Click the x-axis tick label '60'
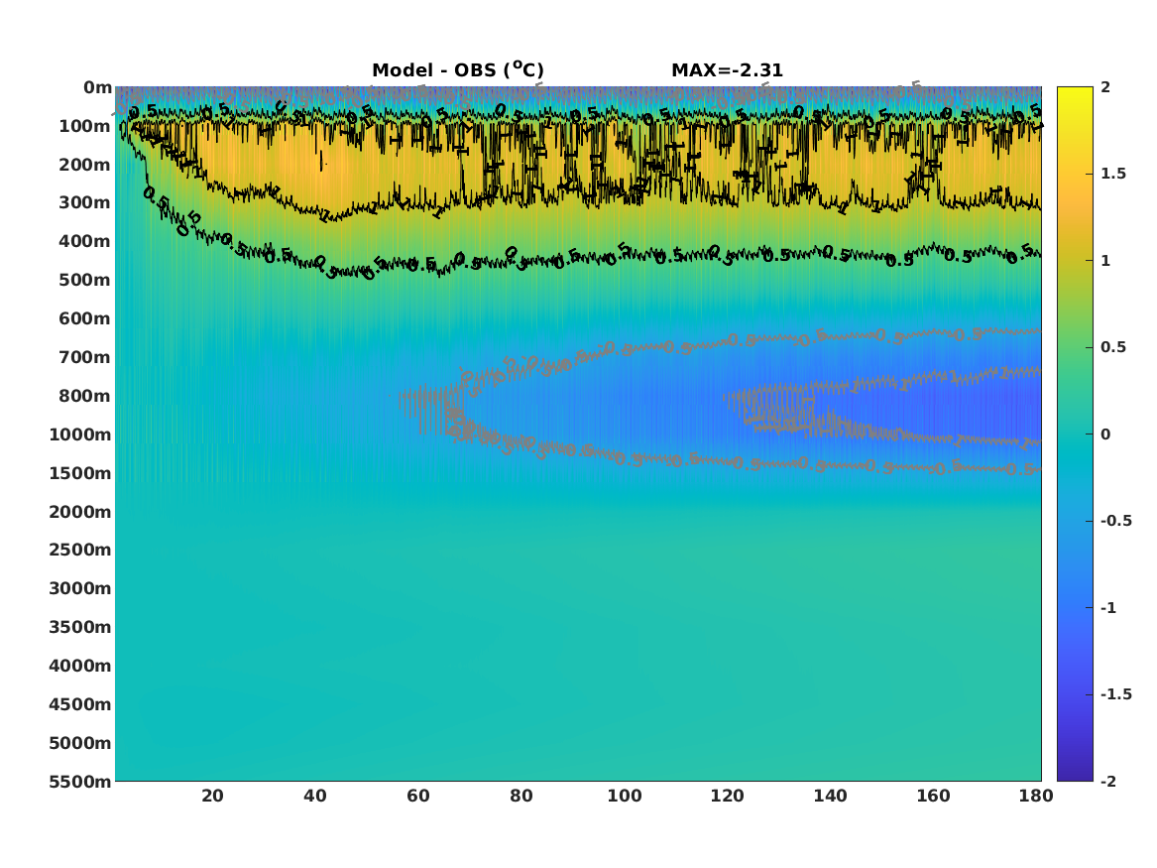Image resolution: width=1157 pixels, height=868 pixels. (x=418, y=796)
